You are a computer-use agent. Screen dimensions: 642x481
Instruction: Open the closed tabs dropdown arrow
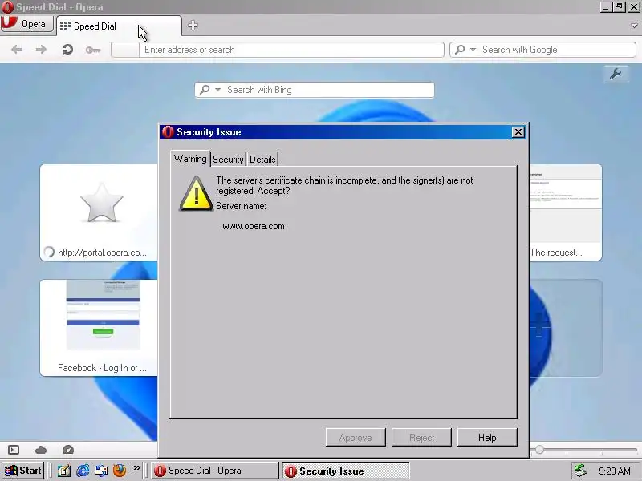pyautogui.click(x=634, y=26)
